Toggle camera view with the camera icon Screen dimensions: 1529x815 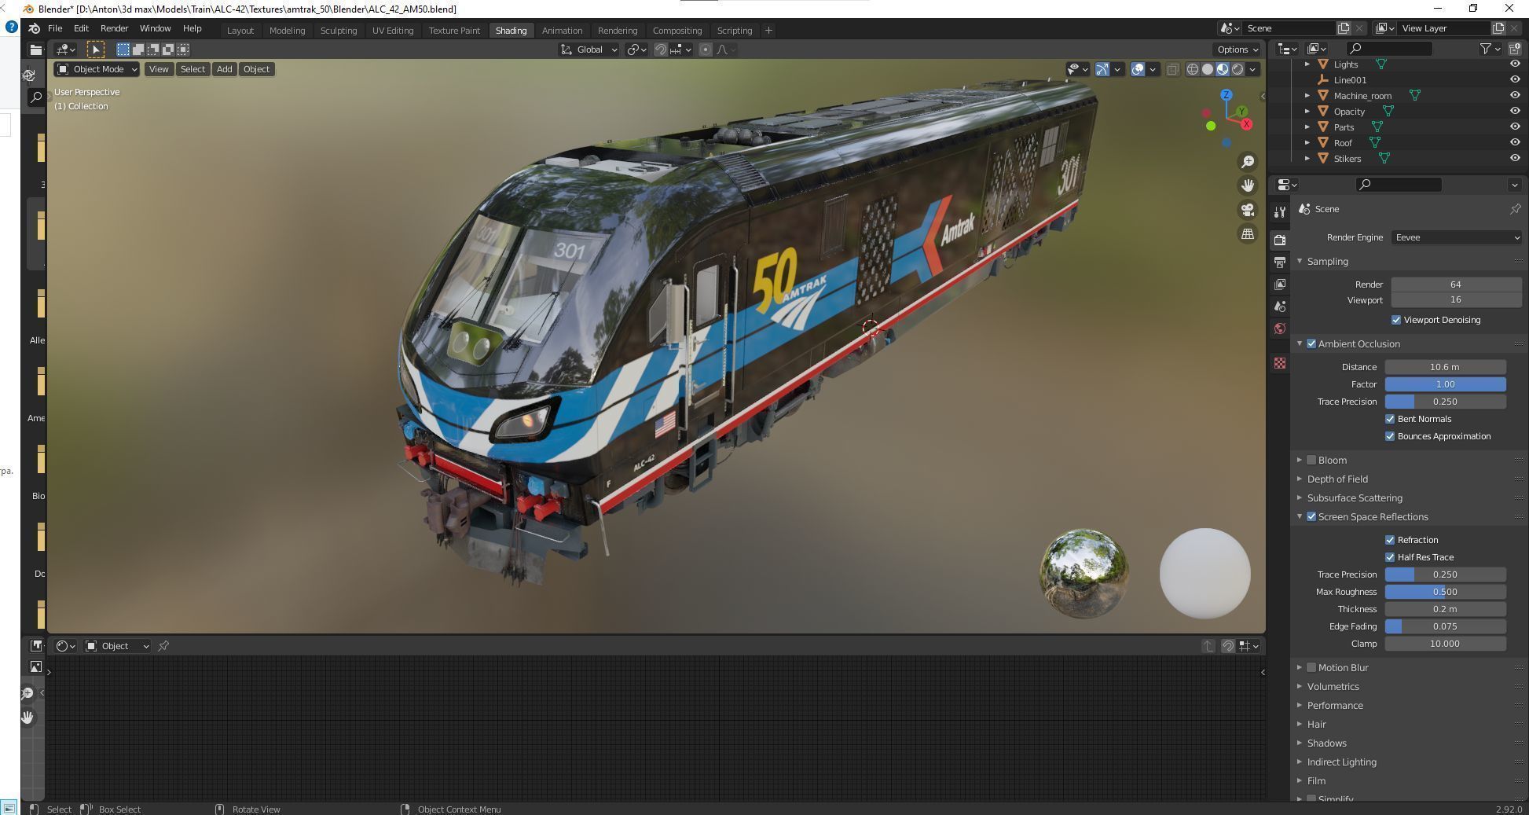tap(1248, 210)
